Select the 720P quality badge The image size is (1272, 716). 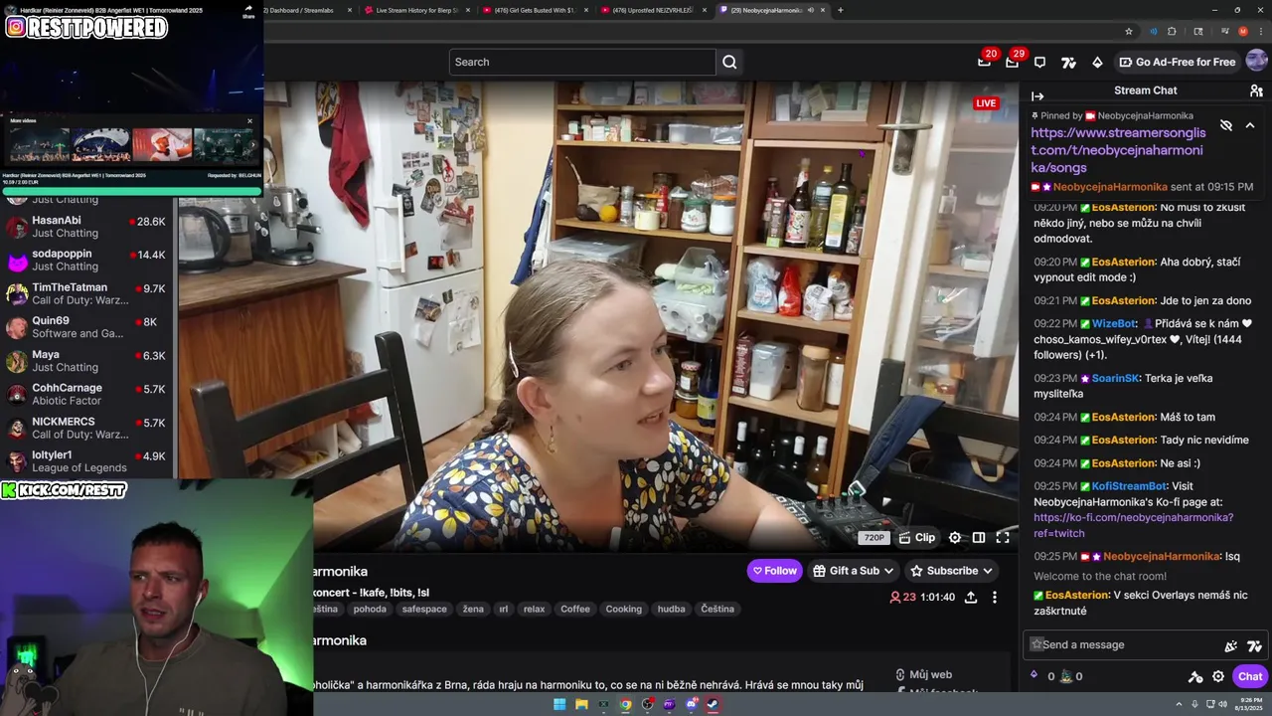click(x=874, y=538)
